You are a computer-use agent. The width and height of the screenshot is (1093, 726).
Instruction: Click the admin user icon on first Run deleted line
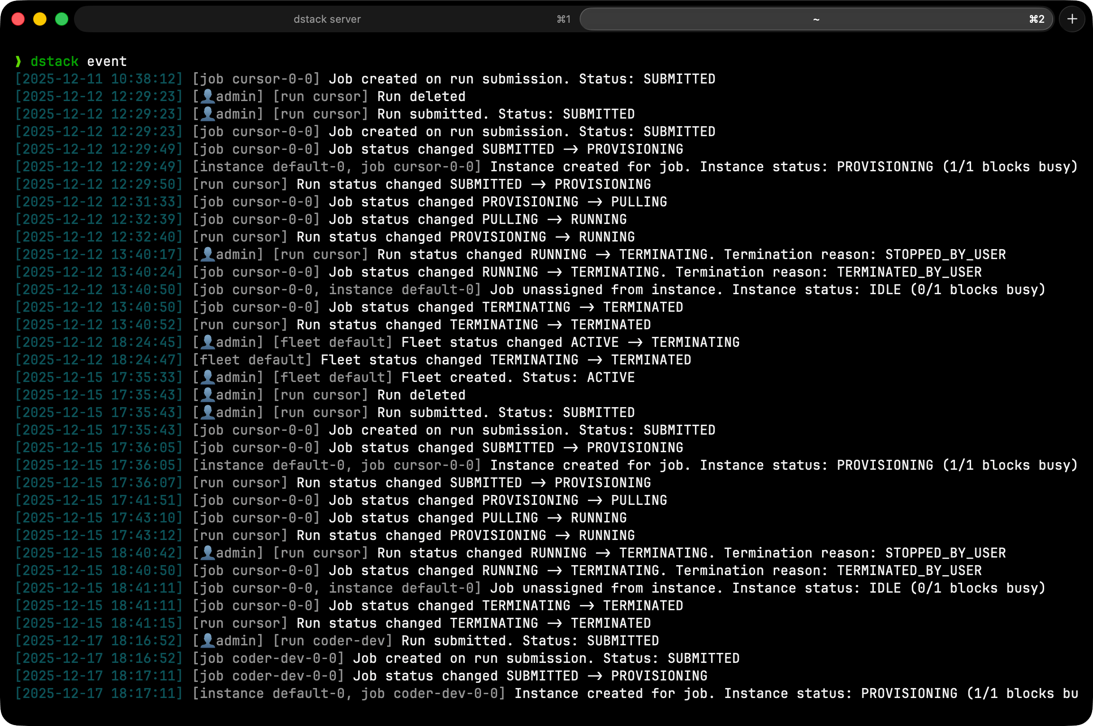click(208, 96)
